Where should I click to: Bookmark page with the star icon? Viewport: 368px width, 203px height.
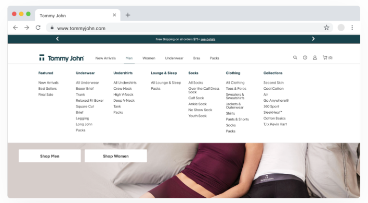pyautogui.click(x=327, y=28)
